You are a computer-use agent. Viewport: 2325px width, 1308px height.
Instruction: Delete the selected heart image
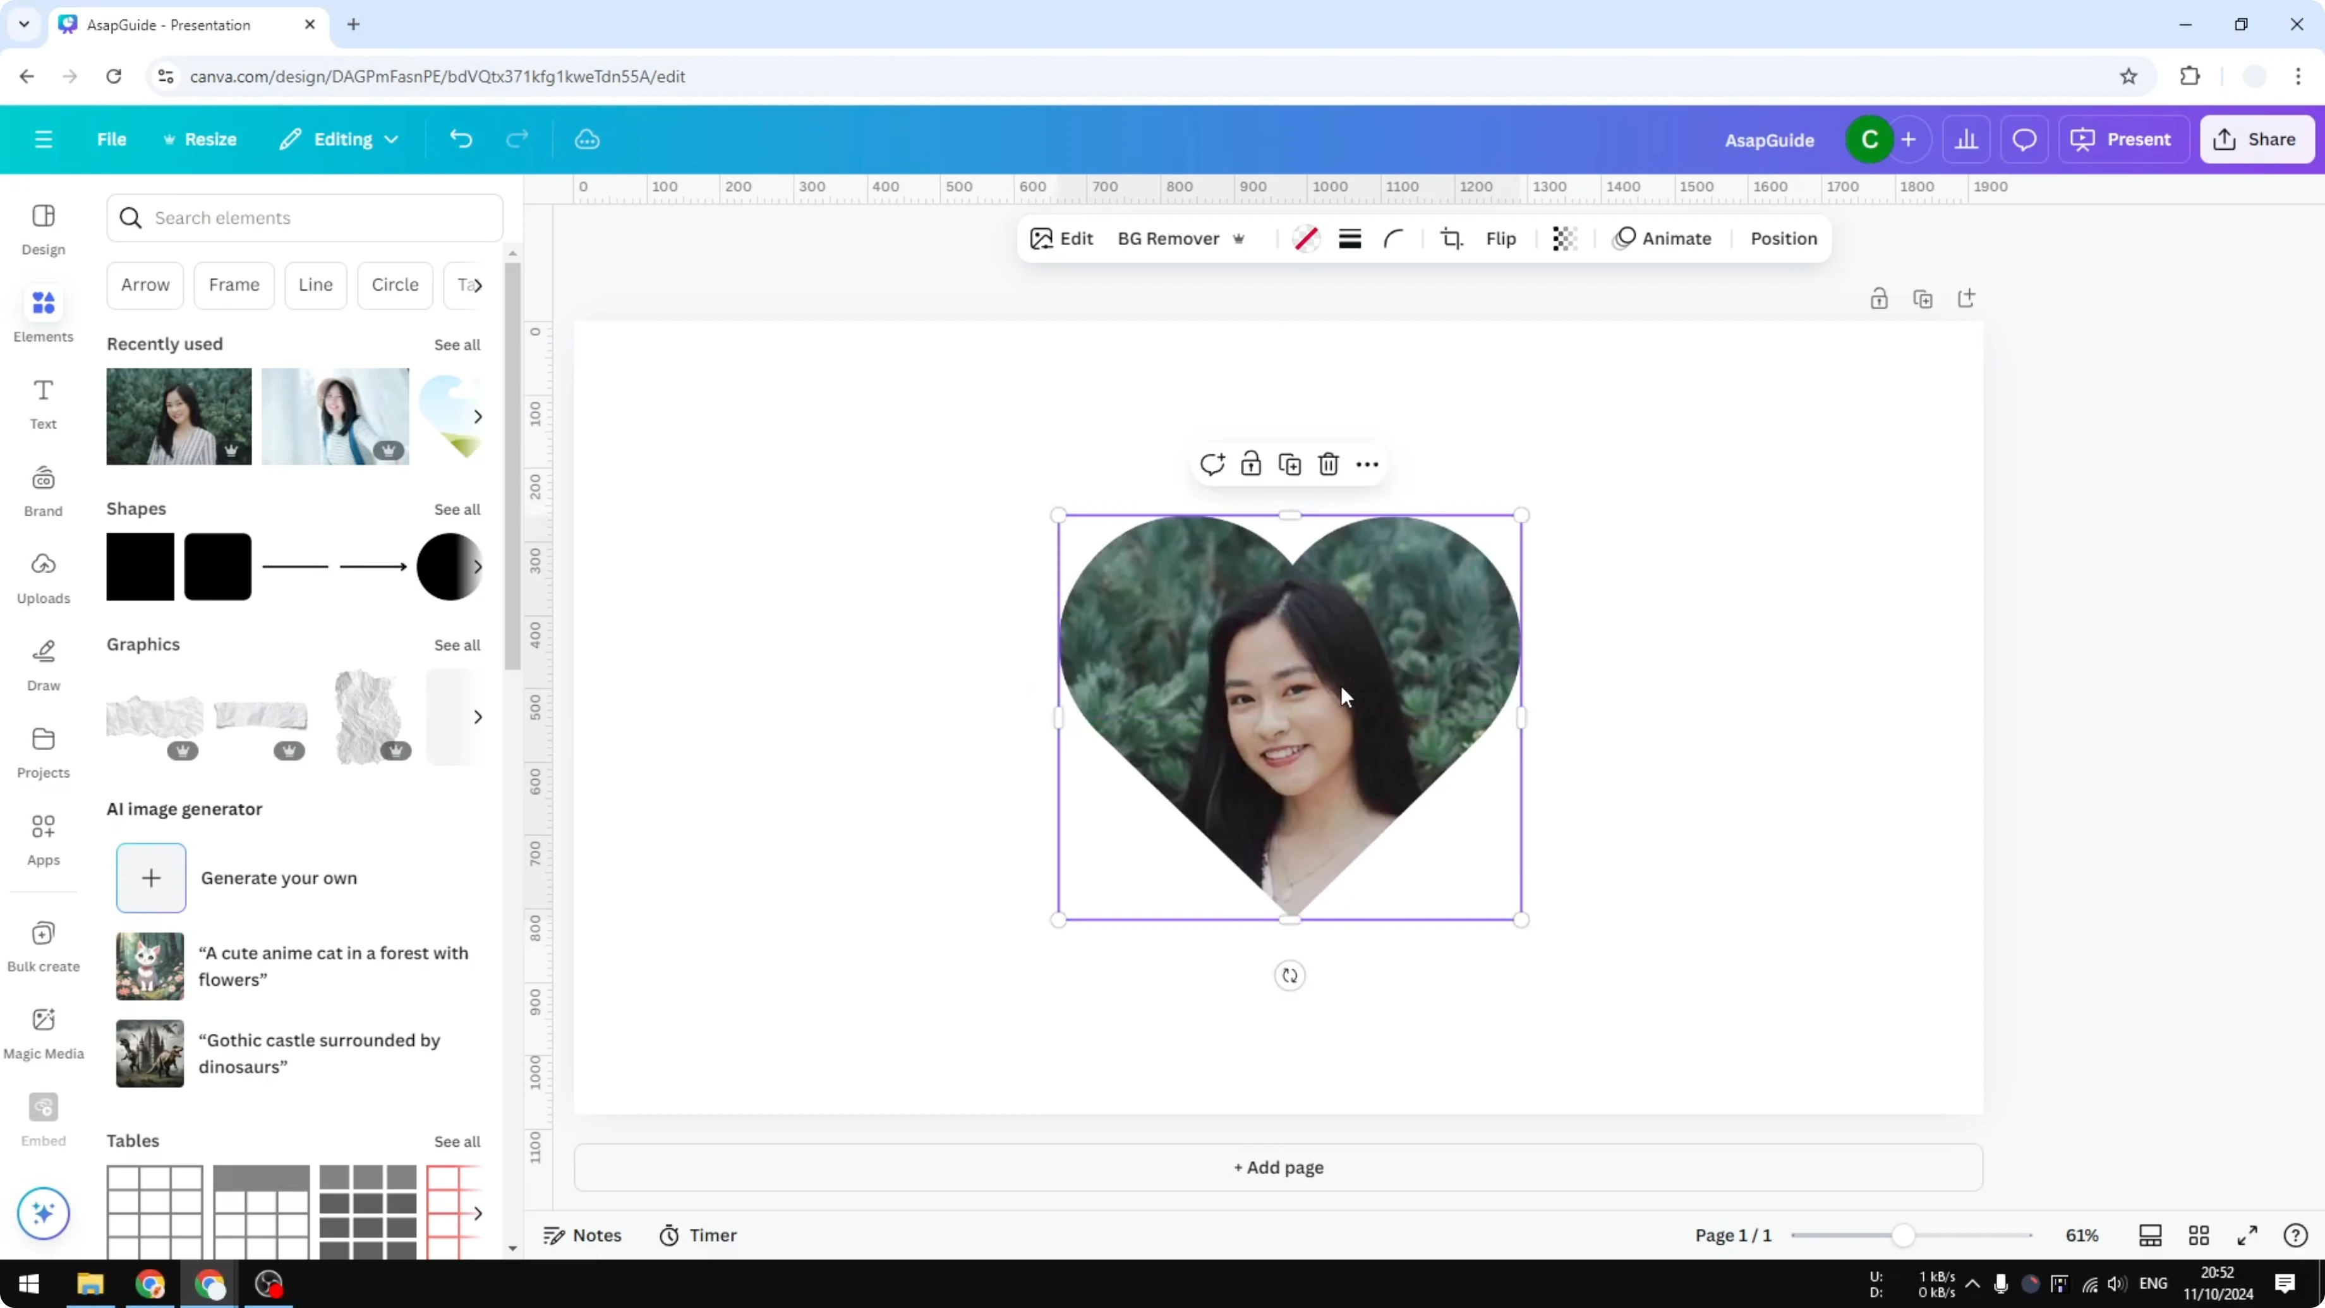[1327, 463]
